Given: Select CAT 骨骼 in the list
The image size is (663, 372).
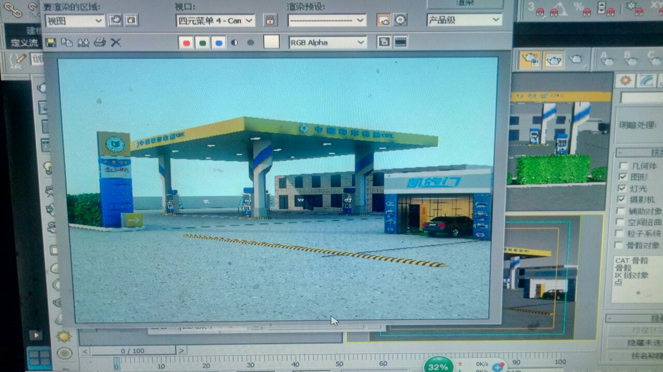Looking at the screenshot, I should [631, 261].
